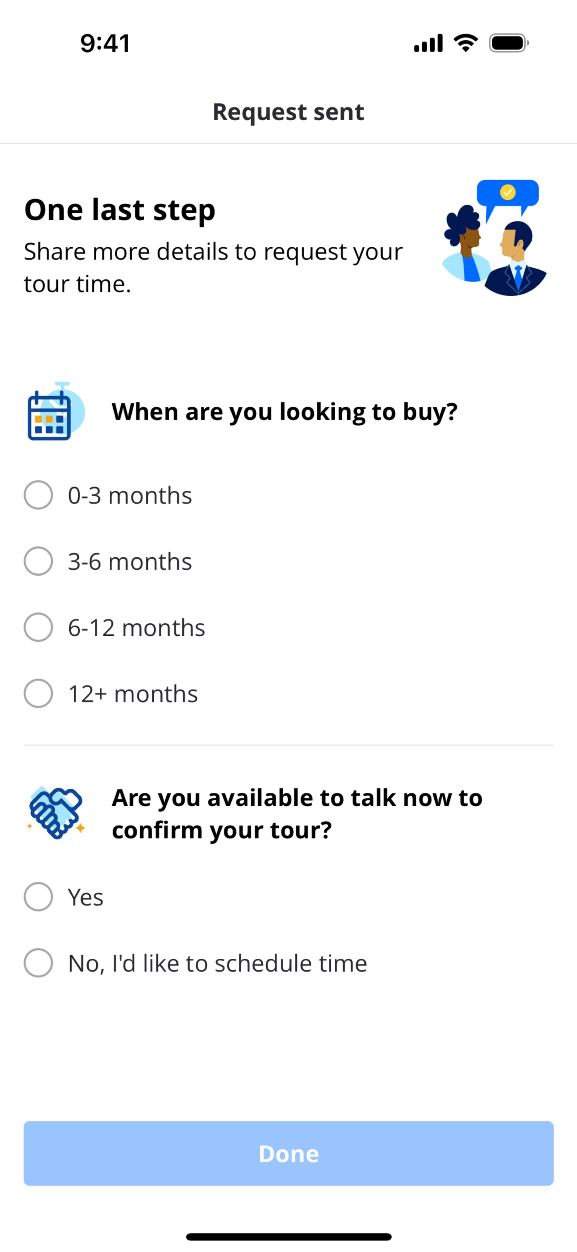Select Yes for talking now
The width and height of the screenshot is (577, 1252).
38,897
